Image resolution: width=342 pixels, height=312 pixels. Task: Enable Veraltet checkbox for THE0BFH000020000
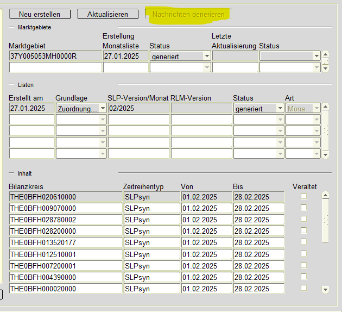pyautogui.click(x=304, y=288)
